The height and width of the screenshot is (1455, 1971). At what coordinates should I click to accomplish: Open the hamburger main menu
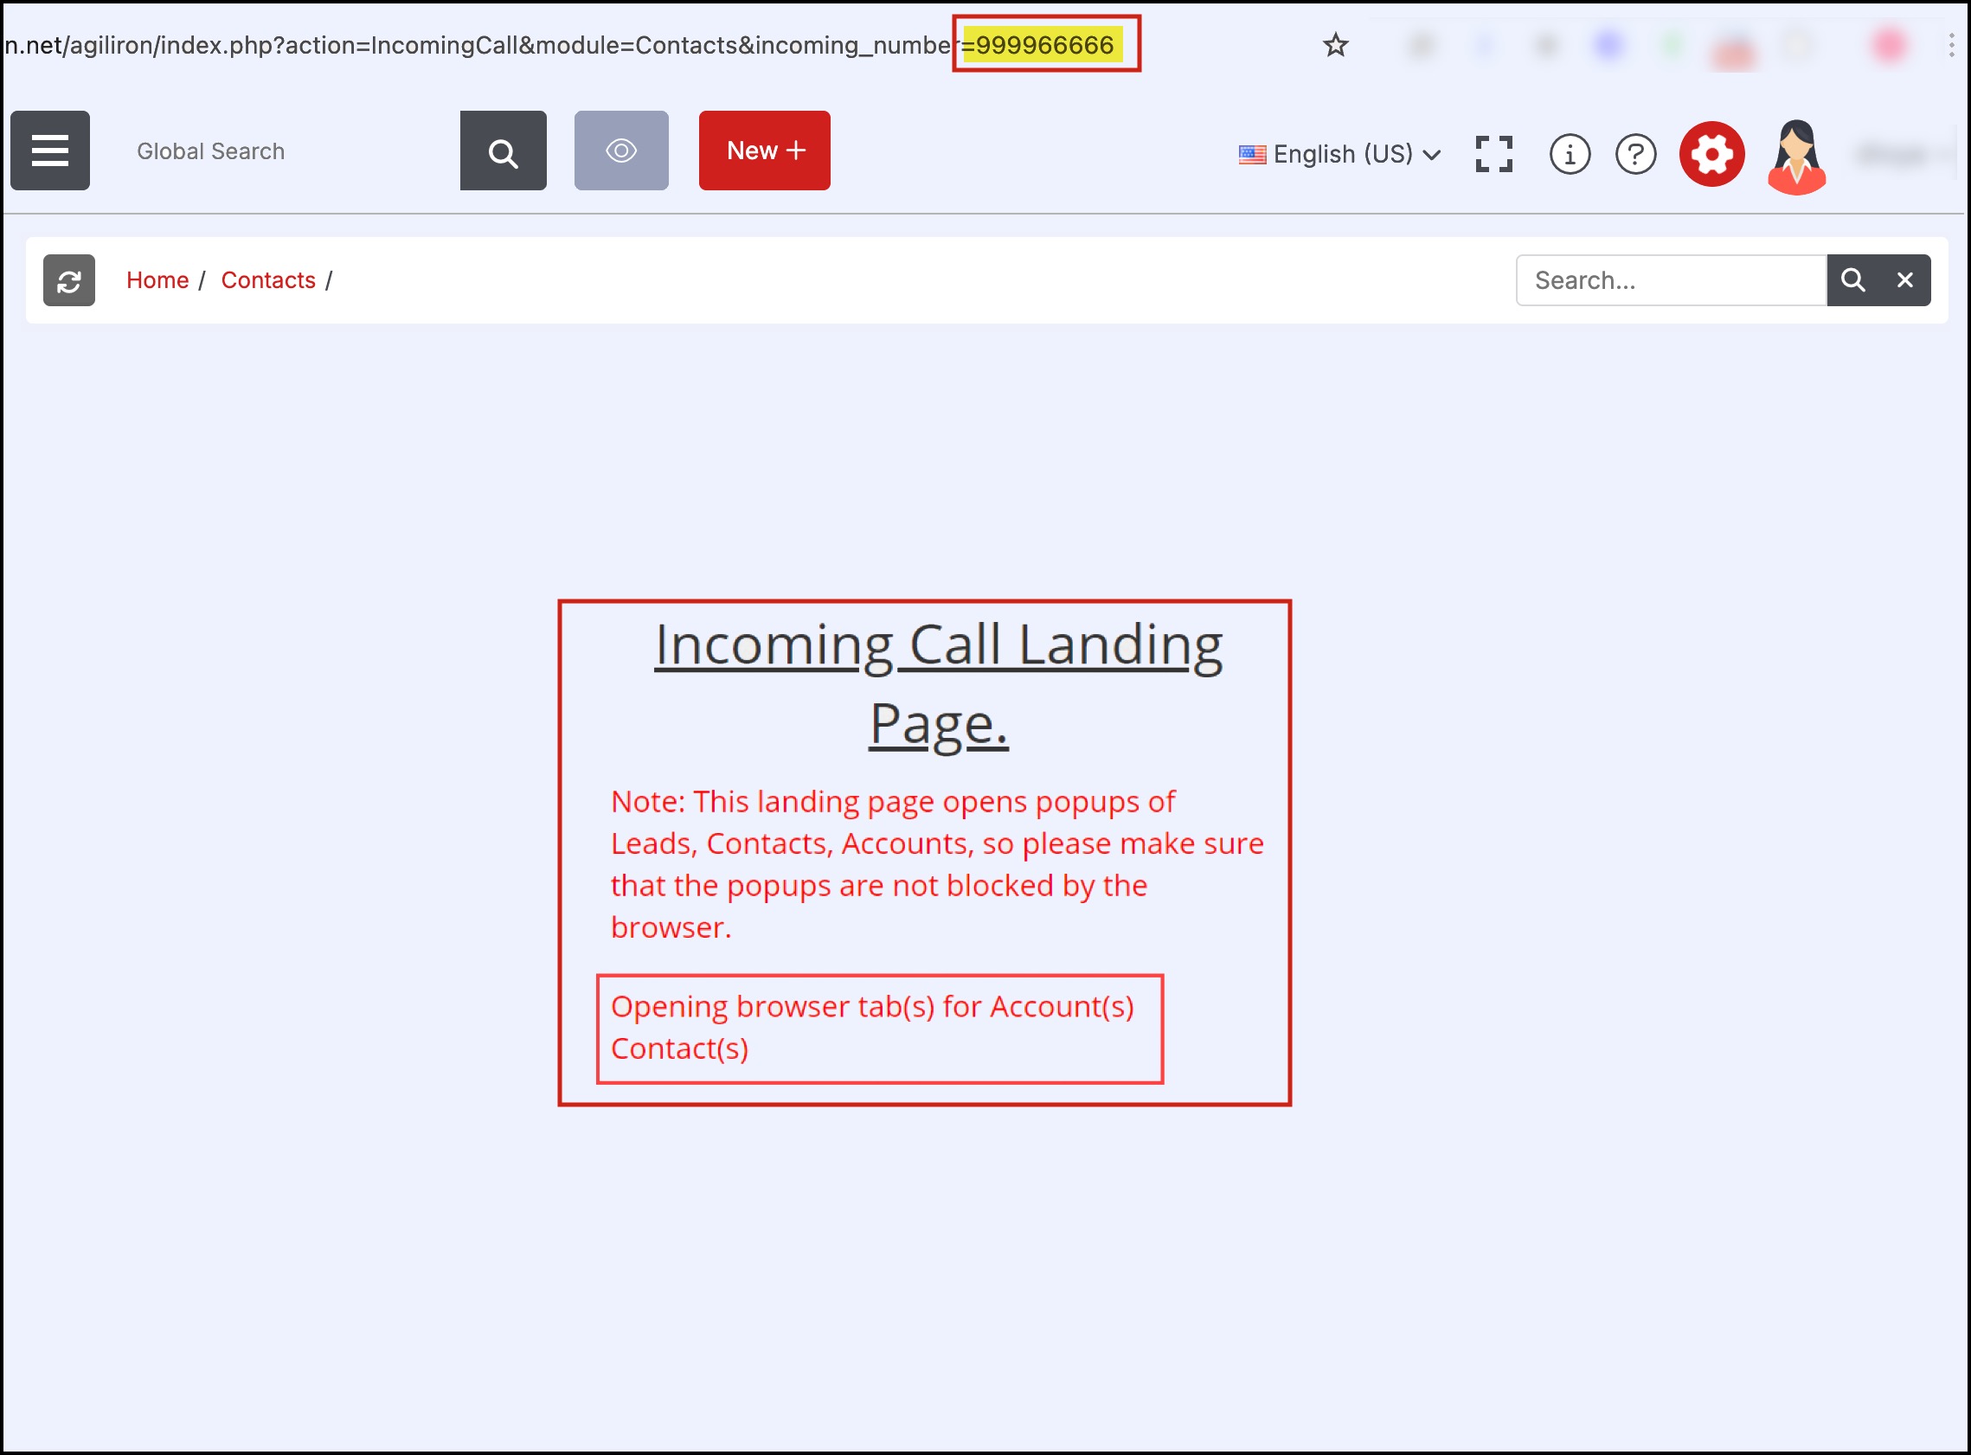click(50, 151)
